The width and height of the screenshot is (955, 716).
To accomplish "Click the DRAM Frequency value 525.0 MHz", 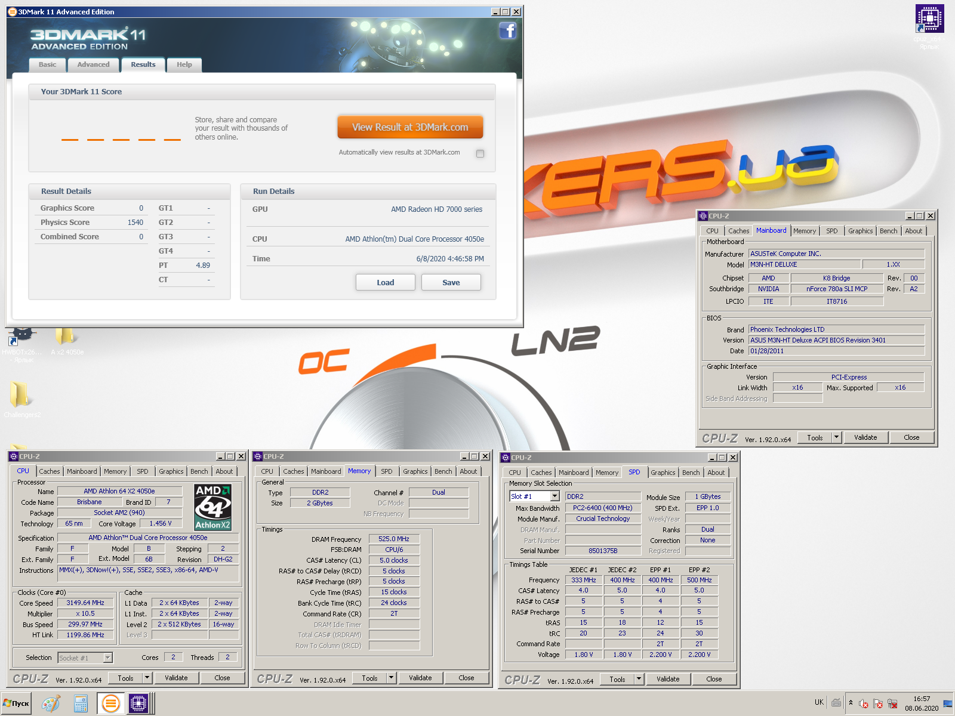I will click(x=394, y=539).
